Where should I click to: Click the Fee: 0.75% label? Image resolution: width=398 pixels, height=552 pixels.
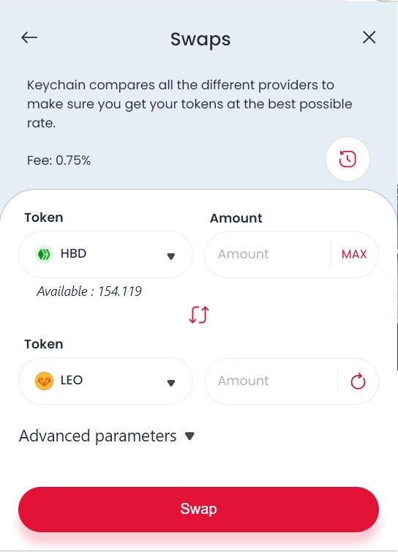[59, 160]
